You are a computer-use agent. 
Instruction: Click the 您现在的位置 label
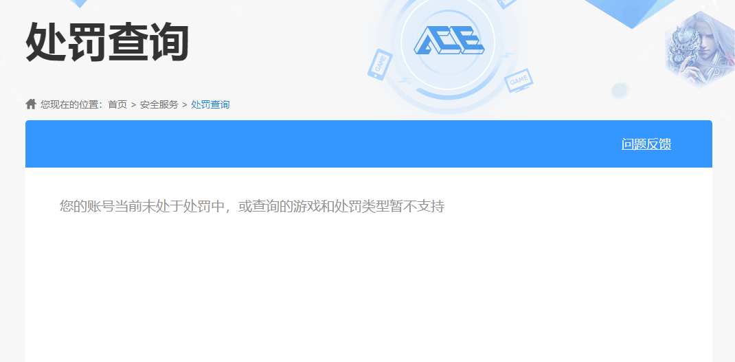click(71, 104)
